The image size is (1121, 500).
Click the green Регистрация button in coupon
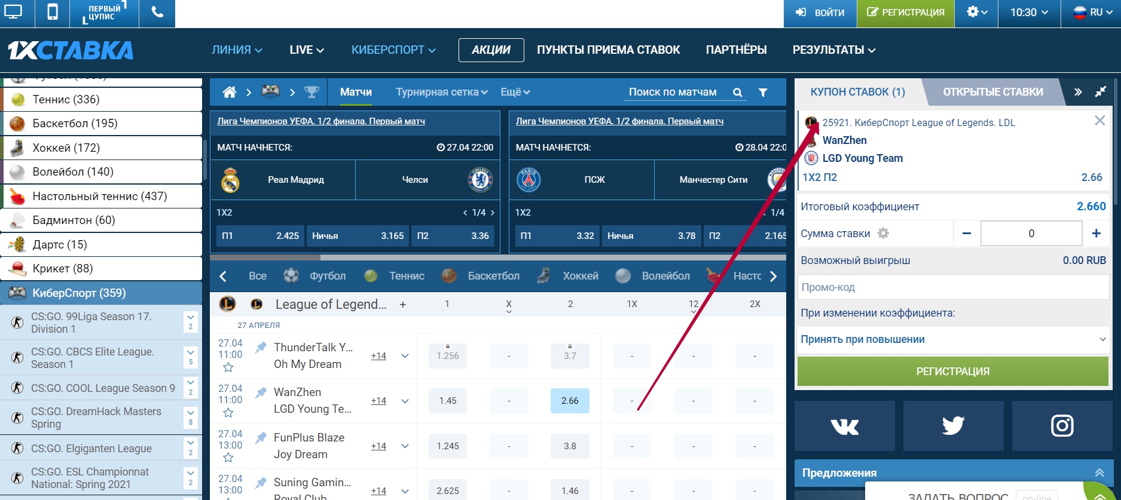(952, 372)
